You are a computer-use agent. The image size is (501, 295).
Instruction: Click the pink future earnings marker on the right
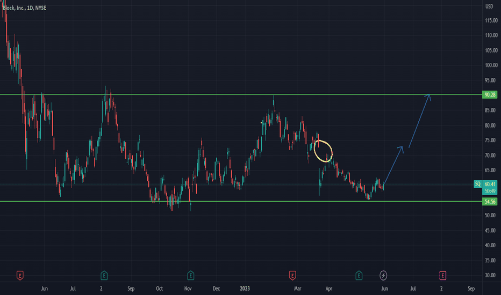tap(442, 275)
